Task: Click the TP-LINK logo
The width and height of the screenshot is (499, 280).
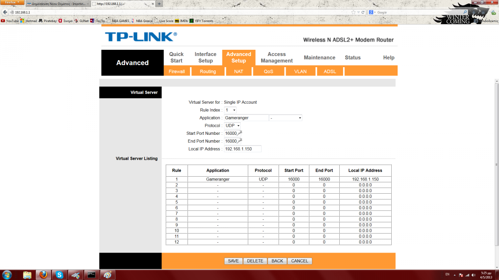Action: 141,37
